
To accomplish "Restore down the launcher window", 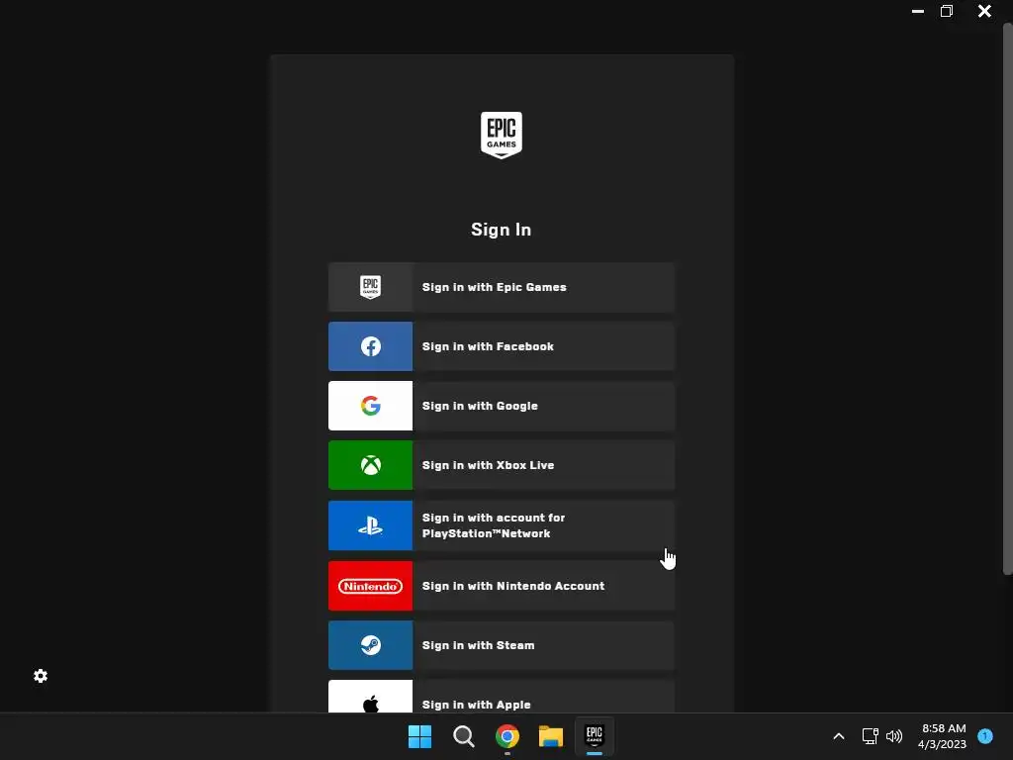I will coord(947,11).
